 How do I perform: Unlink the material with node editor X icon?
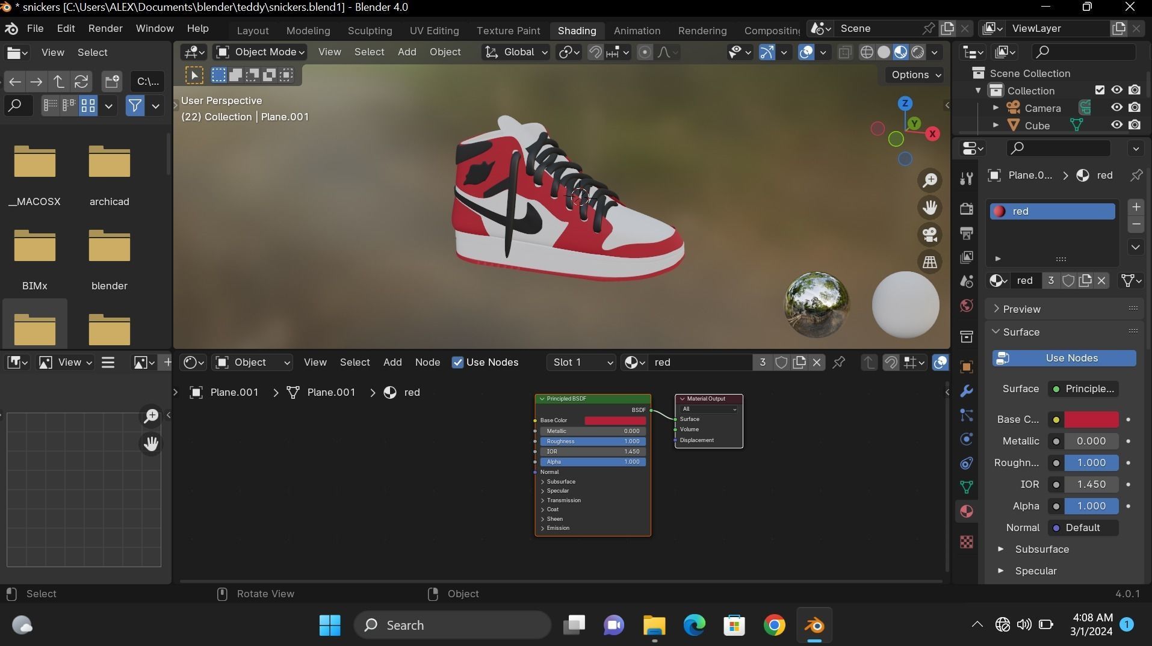pos(817,362)
